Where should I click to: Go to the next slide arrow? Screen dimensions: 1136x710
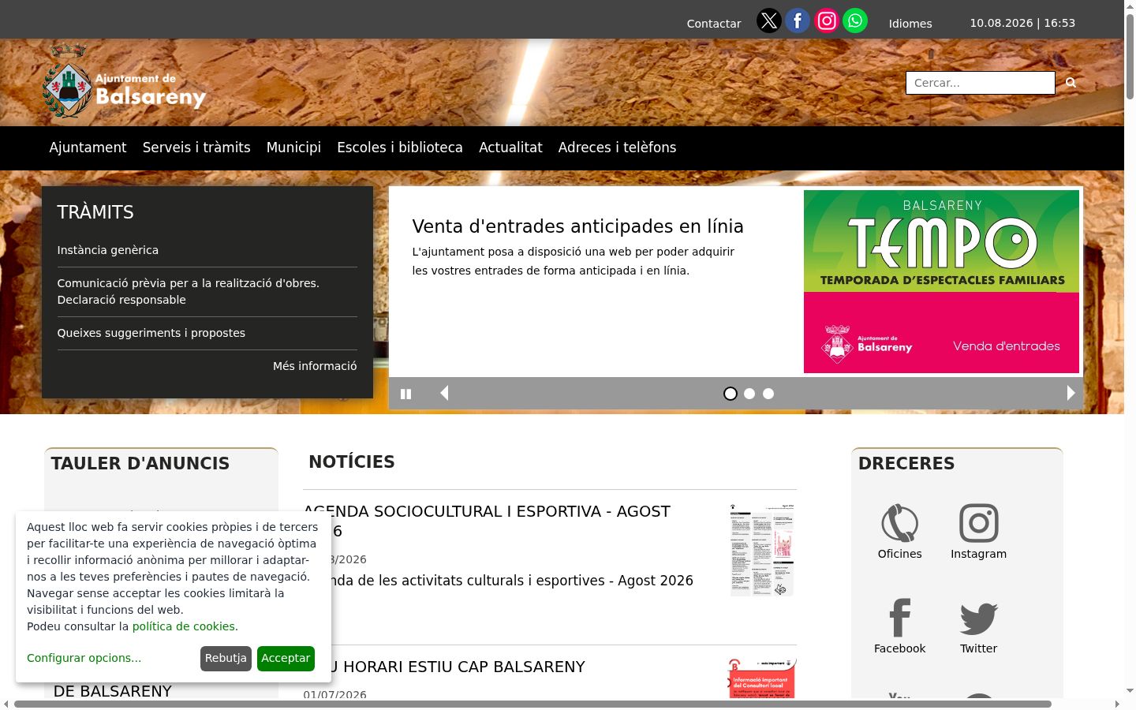1071,393
